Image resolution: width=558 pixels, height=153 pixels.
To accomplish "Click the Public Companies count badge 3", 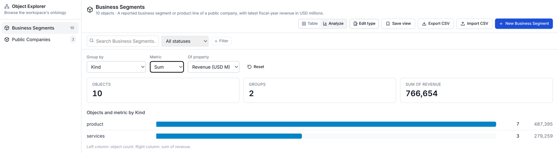I will tap(73, 40).
